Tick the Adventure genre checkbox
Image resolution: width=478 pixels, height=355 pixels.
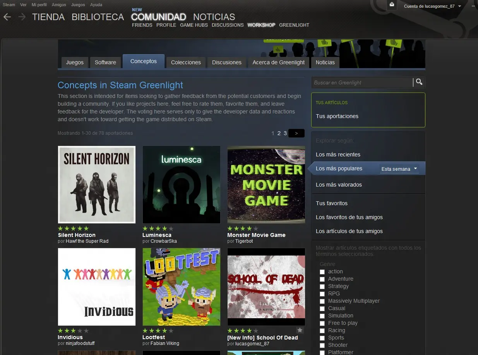click(x=322, y=279)
